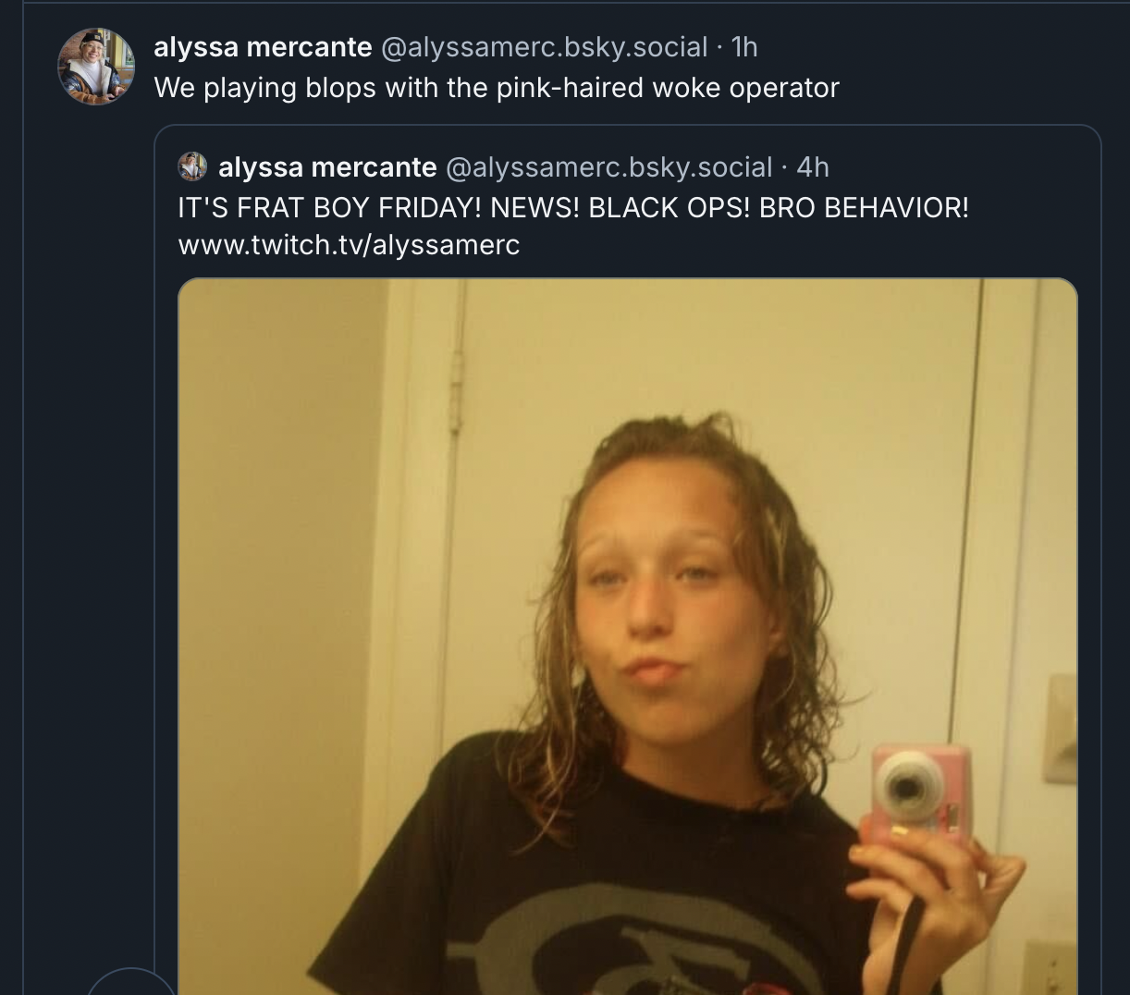Open the quoted post's alyssa mercante name
1130x995 pixels.
pyautogui.click(x=327, y=166)
